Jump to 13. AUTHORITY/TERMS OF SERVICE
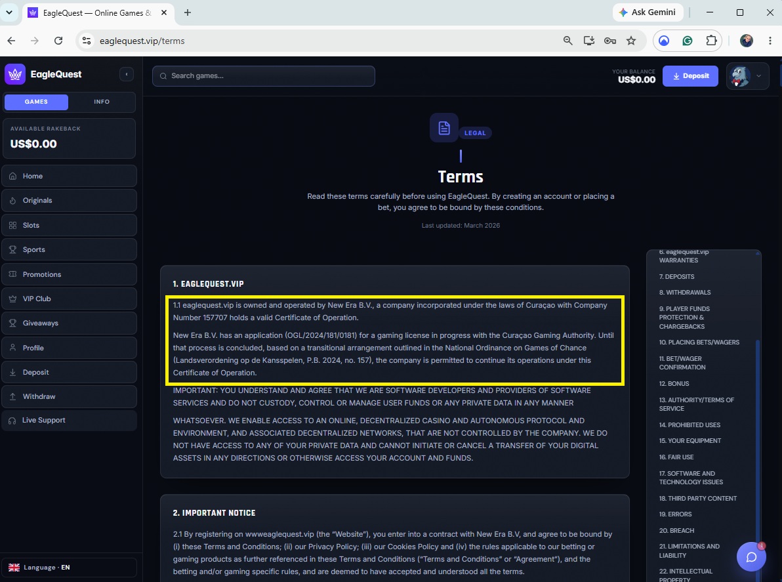 point(697,404)
